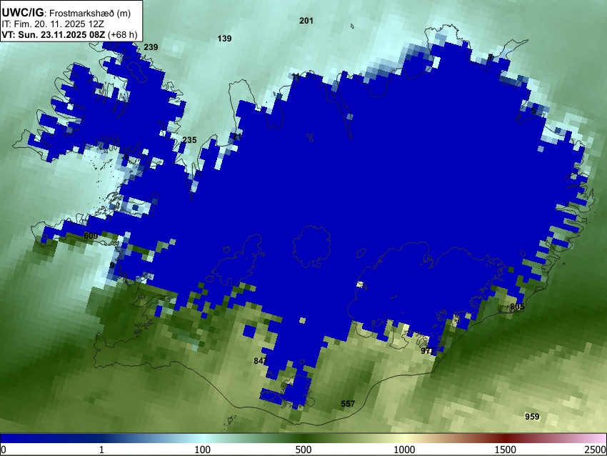Click the map value "847"

(261, 361)
